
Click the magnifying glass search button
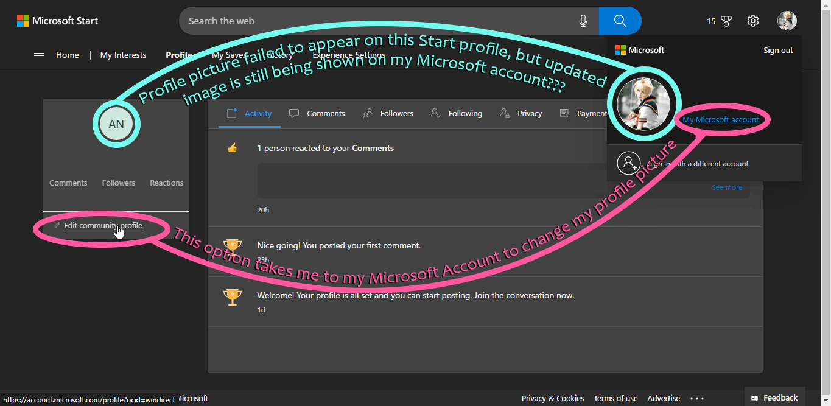[x=620, y=20]
